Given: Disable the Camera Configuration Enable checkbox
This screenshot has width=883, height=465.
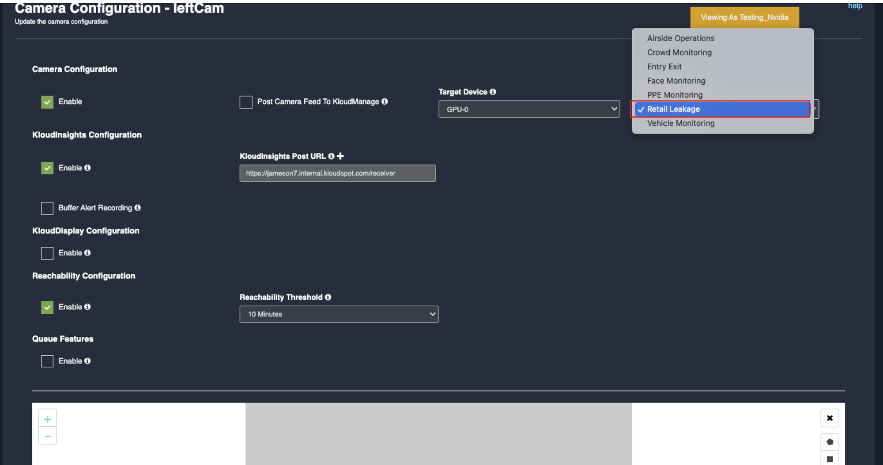Looking at the screenshot, I should tap(47, 102).
